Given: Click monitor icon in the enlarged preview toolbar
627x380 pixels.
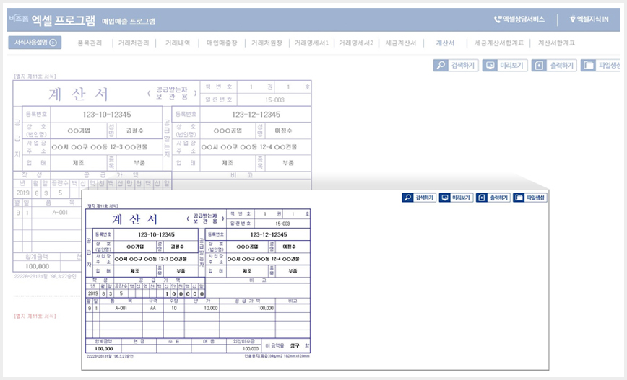Looking at the screenshot, I should point(444,198).
